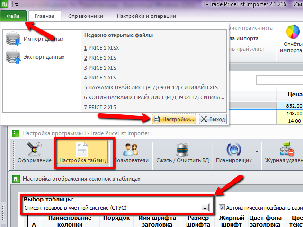Screen dimensions: 303x227
Task: Click the Цена column header
Action: click(290, 95)
